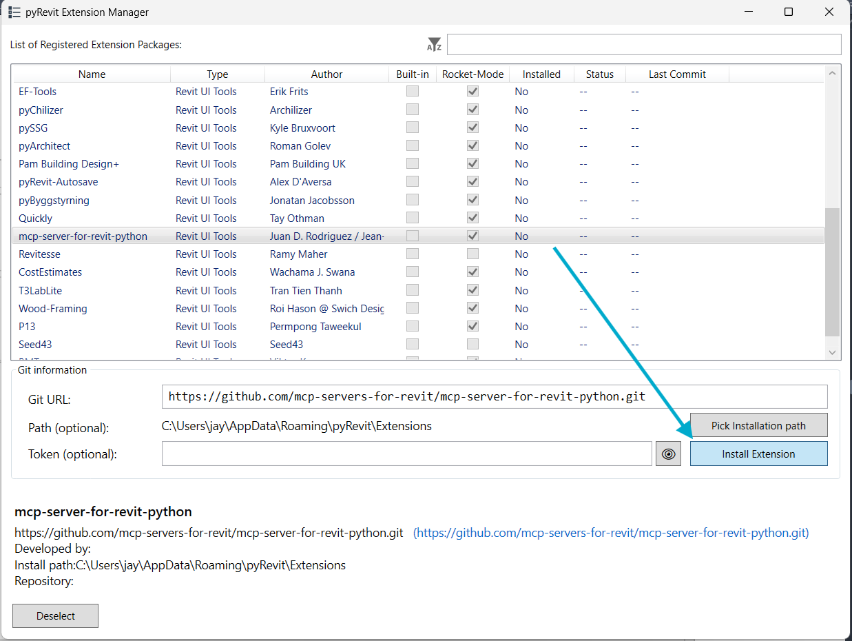Toggle Built-in checkbox for pyChilizer
The height and width of the screenshot is (641, 852).
tap(412, 110)
